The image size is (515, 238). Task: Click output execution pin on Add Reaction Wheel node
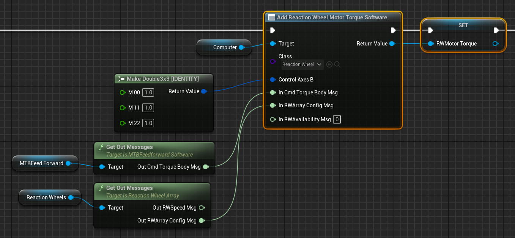click(x=393, y=30)
